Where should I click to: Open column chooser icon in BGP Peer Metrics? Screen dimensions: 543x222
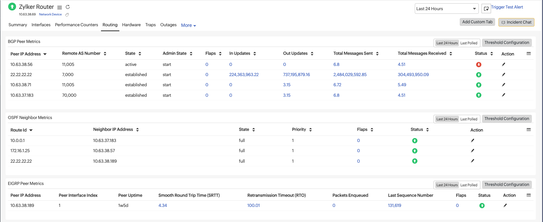coord(529,54)
